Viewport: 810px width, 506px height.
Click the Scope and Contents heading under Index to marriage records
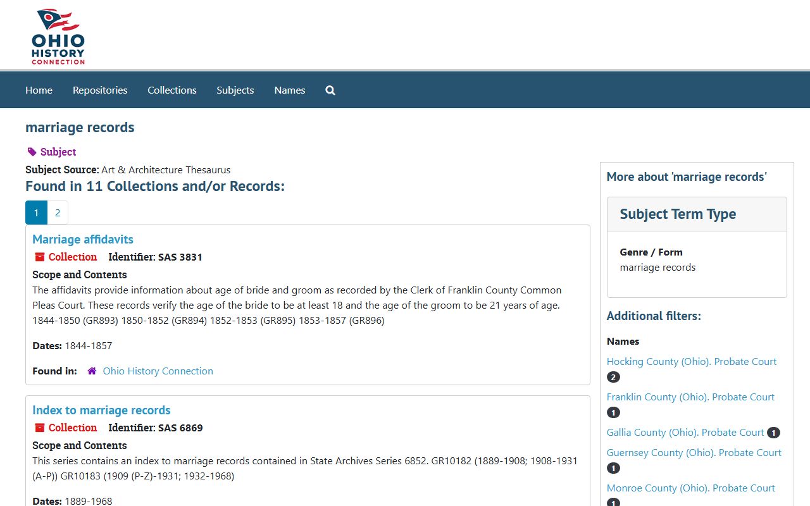click(x=80, y=445)
